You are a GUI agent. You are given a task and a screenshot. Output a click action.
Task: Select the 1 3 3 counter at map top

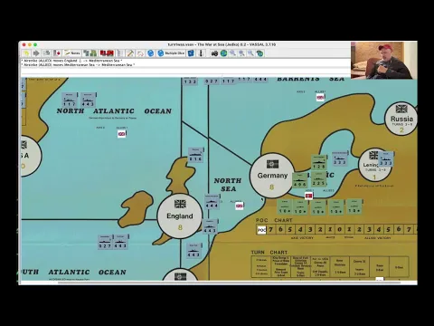coord(190,81)
